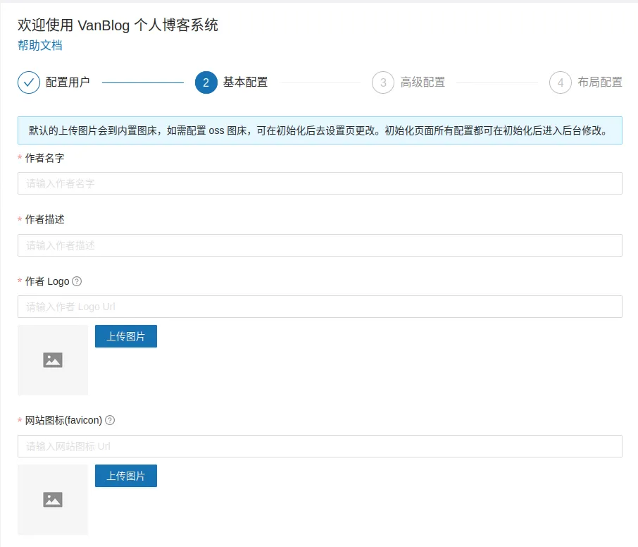This screenshot has height=547, width=638.
Task: Click the blue info notice banner
Action: click(320, 130)
